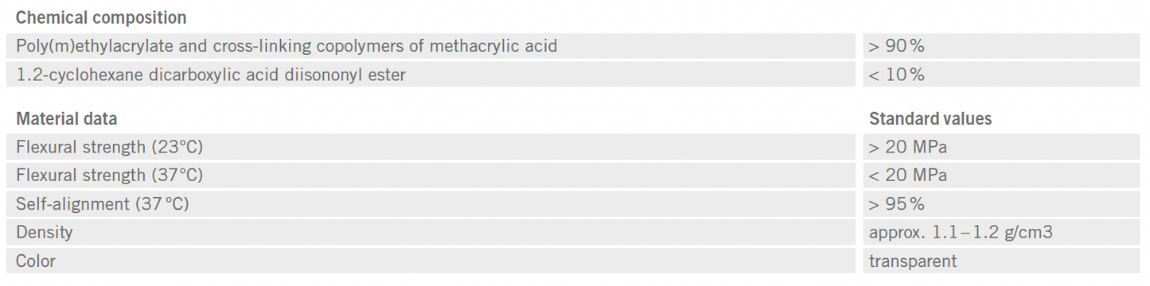
Task: Click the approx. 1.1–1.2 g/cm3 value
Action: (962, 233)
